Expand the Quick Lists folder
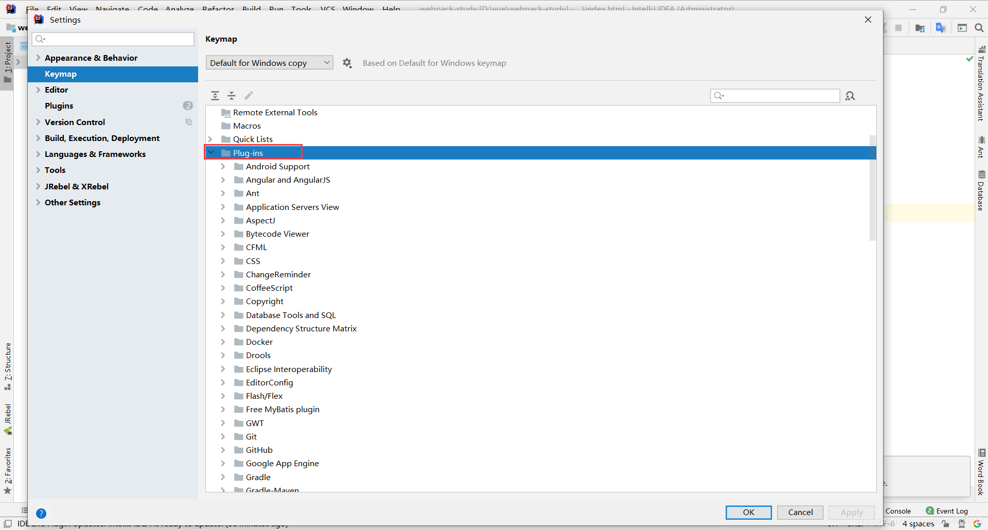The image size is (988, 530). coord(210,139)
